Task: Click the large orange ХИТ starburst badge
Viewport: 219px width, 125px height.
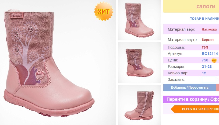Action: 104,12
